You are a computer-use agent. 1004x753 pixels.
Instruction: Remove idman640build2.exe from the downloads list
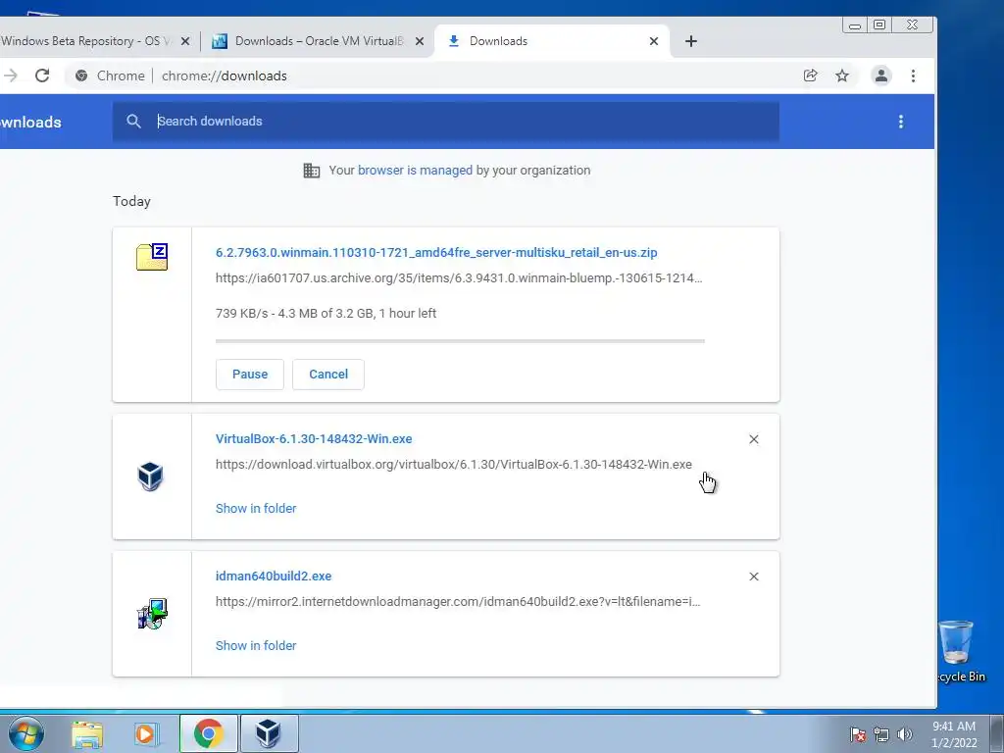pos(754,577)
